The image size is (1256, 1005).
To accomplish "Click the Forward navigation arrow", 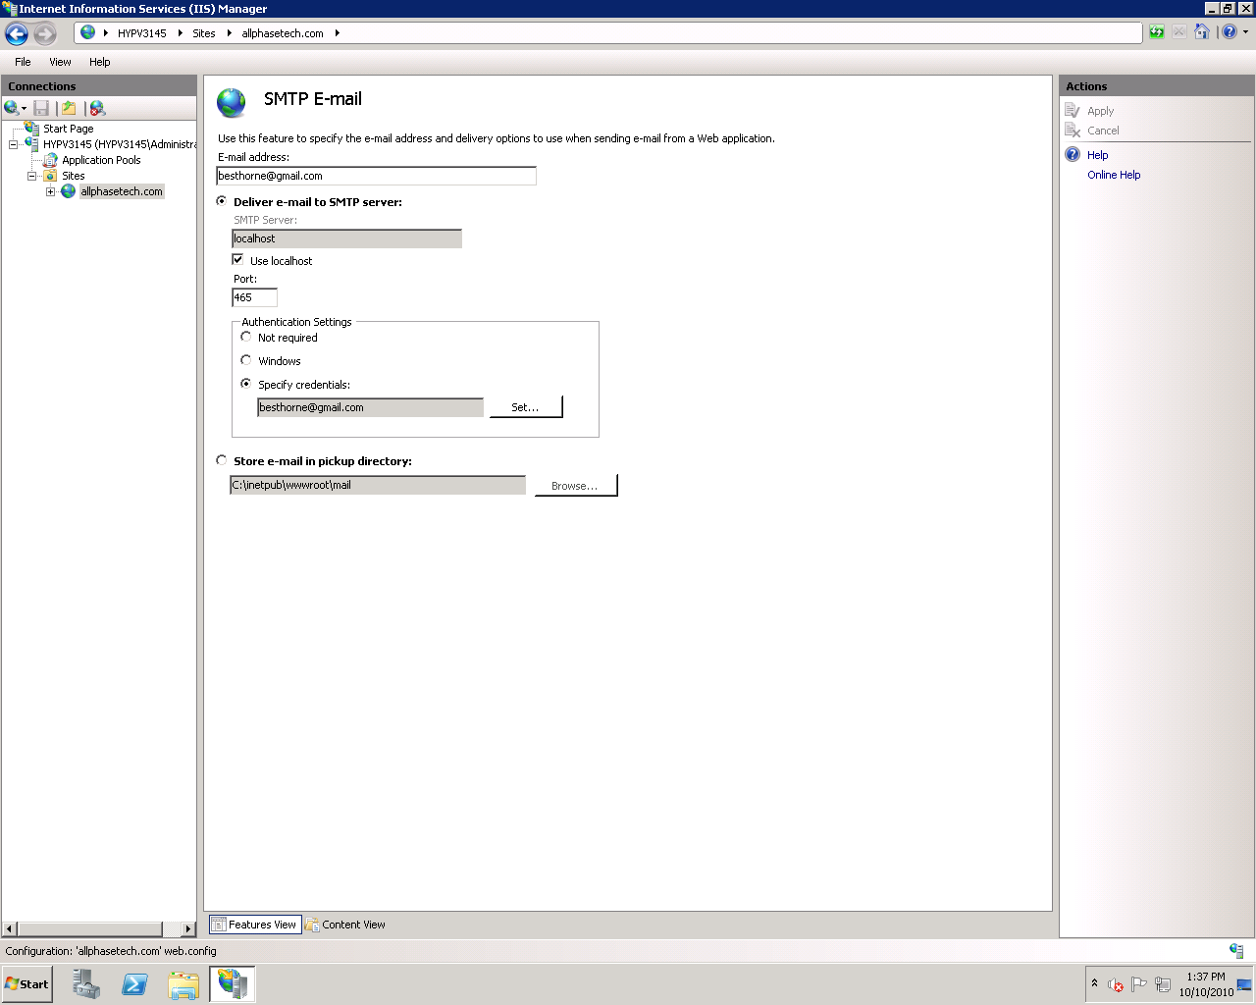I will point(45,34).
